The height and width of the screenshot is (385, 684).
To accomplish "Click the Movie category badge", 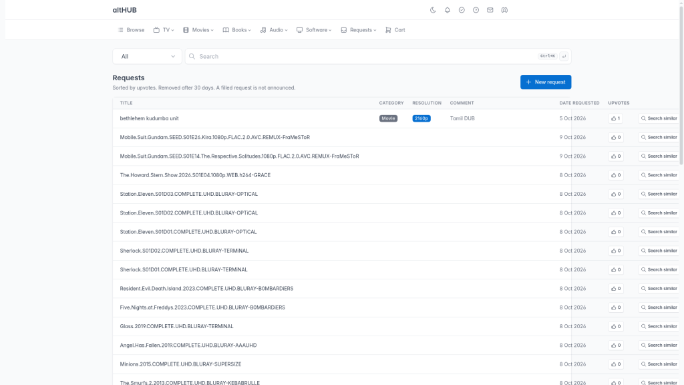I will pyautogui.click(x=388, y=118).
